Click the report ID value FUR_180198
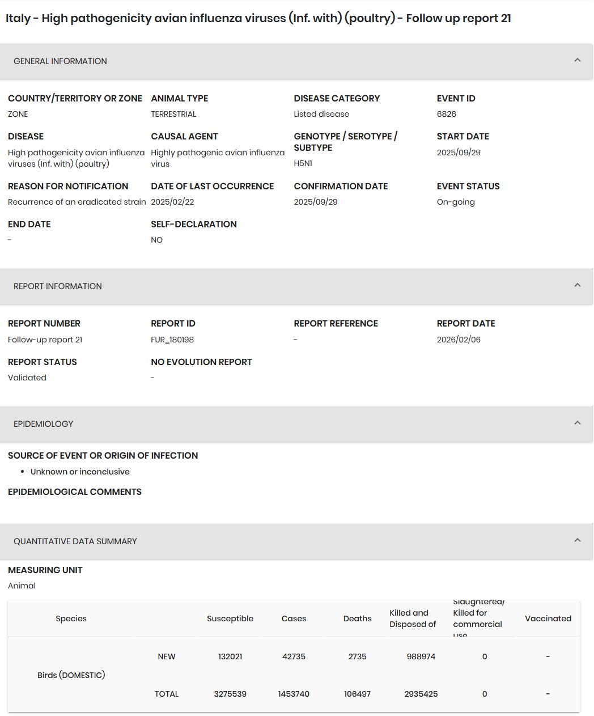This screenshot has height=716, width=594. pyautogui.click(x=172, y=340)
